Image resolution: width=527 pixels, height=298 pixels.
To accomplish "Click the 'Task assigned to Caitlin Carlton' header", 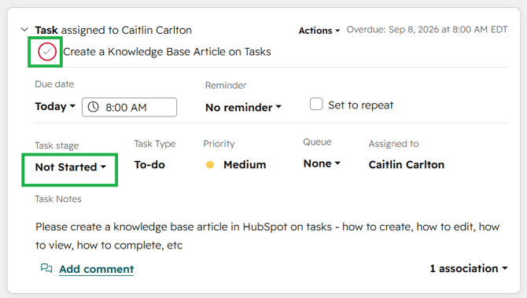I will [x=113, y=30].
